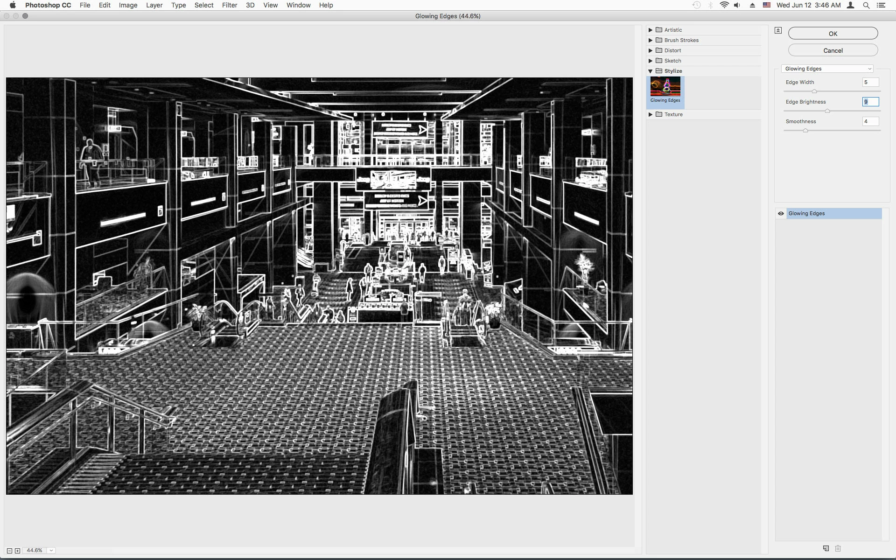
Task: Click the Cancel button
Action: pyautogui.click(x=833, y=50)
